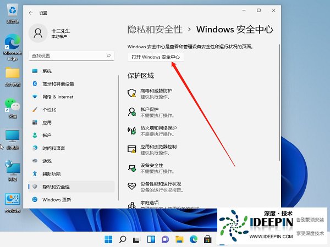
Task: Open 应用 settings category
Action: pyautogui.click(x=71, y=122)
